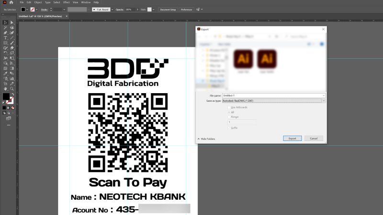
Task: Open the Graphic Style dropdown
Action: (153, 10)
